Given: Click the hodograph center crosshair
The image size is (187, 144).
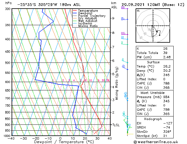Looking at the screenshot, I should (153, 26).
